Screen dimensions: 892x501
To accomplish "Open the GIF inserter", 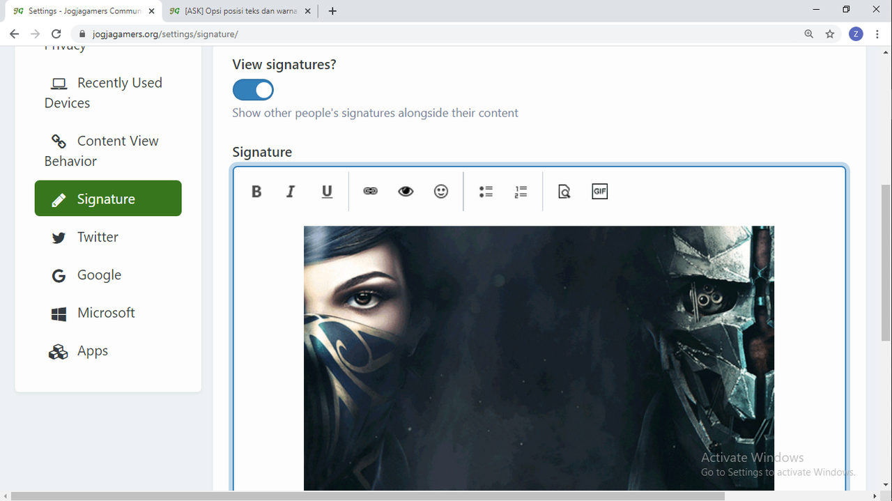I will pos(600,191).
